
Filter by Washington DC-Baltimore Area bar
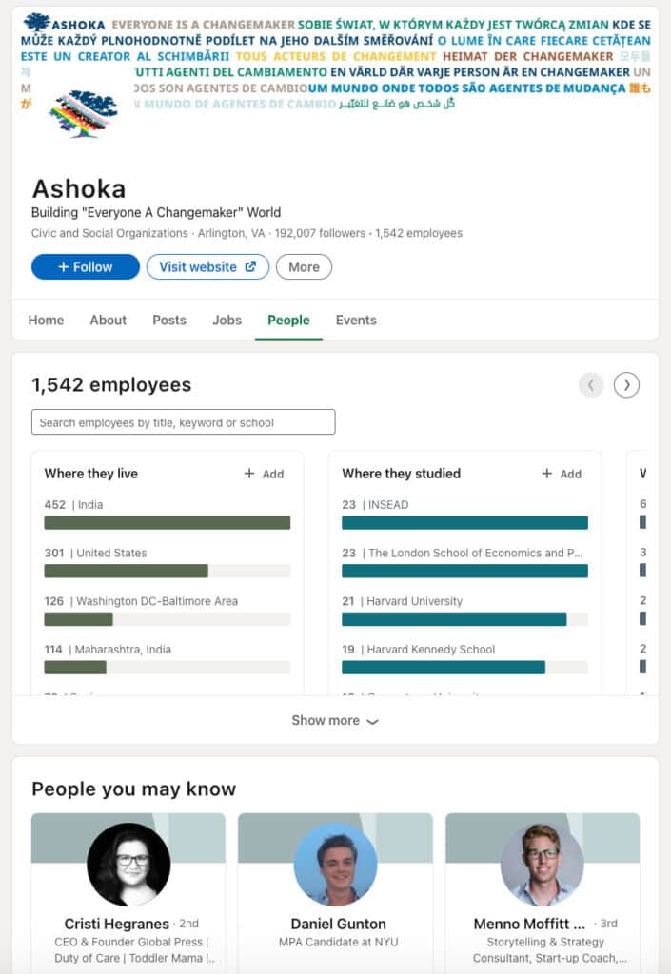coord(168,618)
